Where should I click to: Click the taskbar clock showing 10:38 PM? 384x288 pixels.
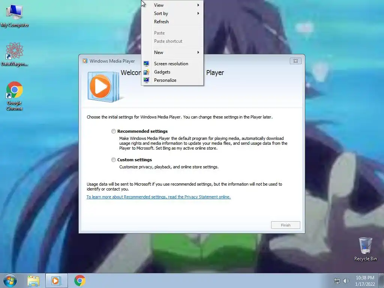tap(365, 281)
